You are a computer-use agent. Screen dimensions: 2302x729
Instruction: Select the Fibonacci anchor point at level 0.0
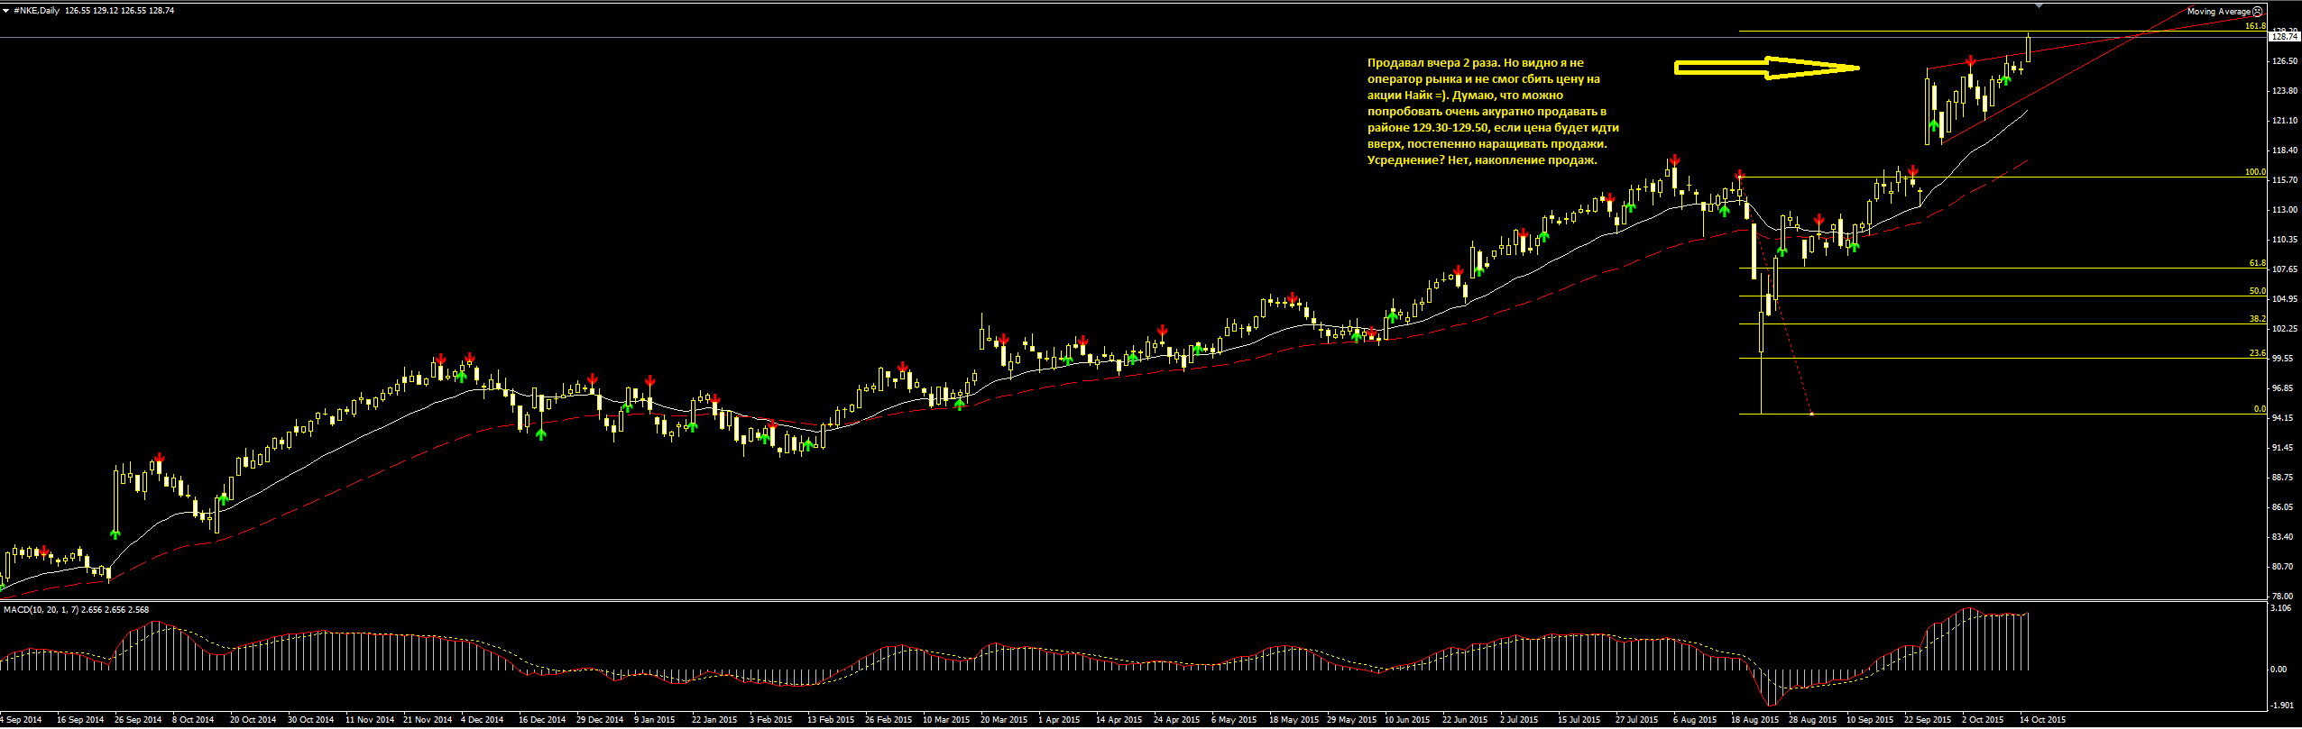click(1811, 414)
